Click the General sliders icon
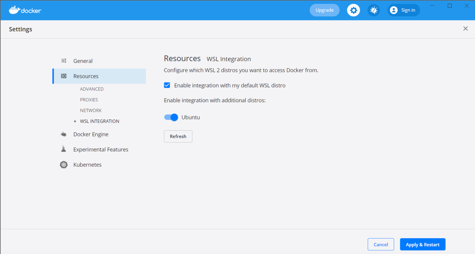The height and width of the screenshot is (254, 475). (64, 61)
